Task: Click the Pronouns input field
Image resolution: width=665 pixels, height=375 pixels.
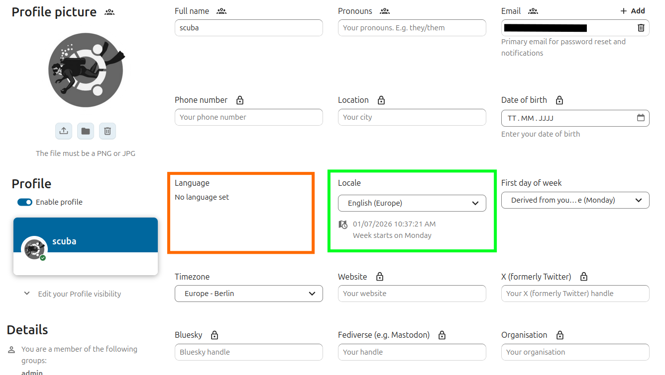Action: tap(412, 28)
